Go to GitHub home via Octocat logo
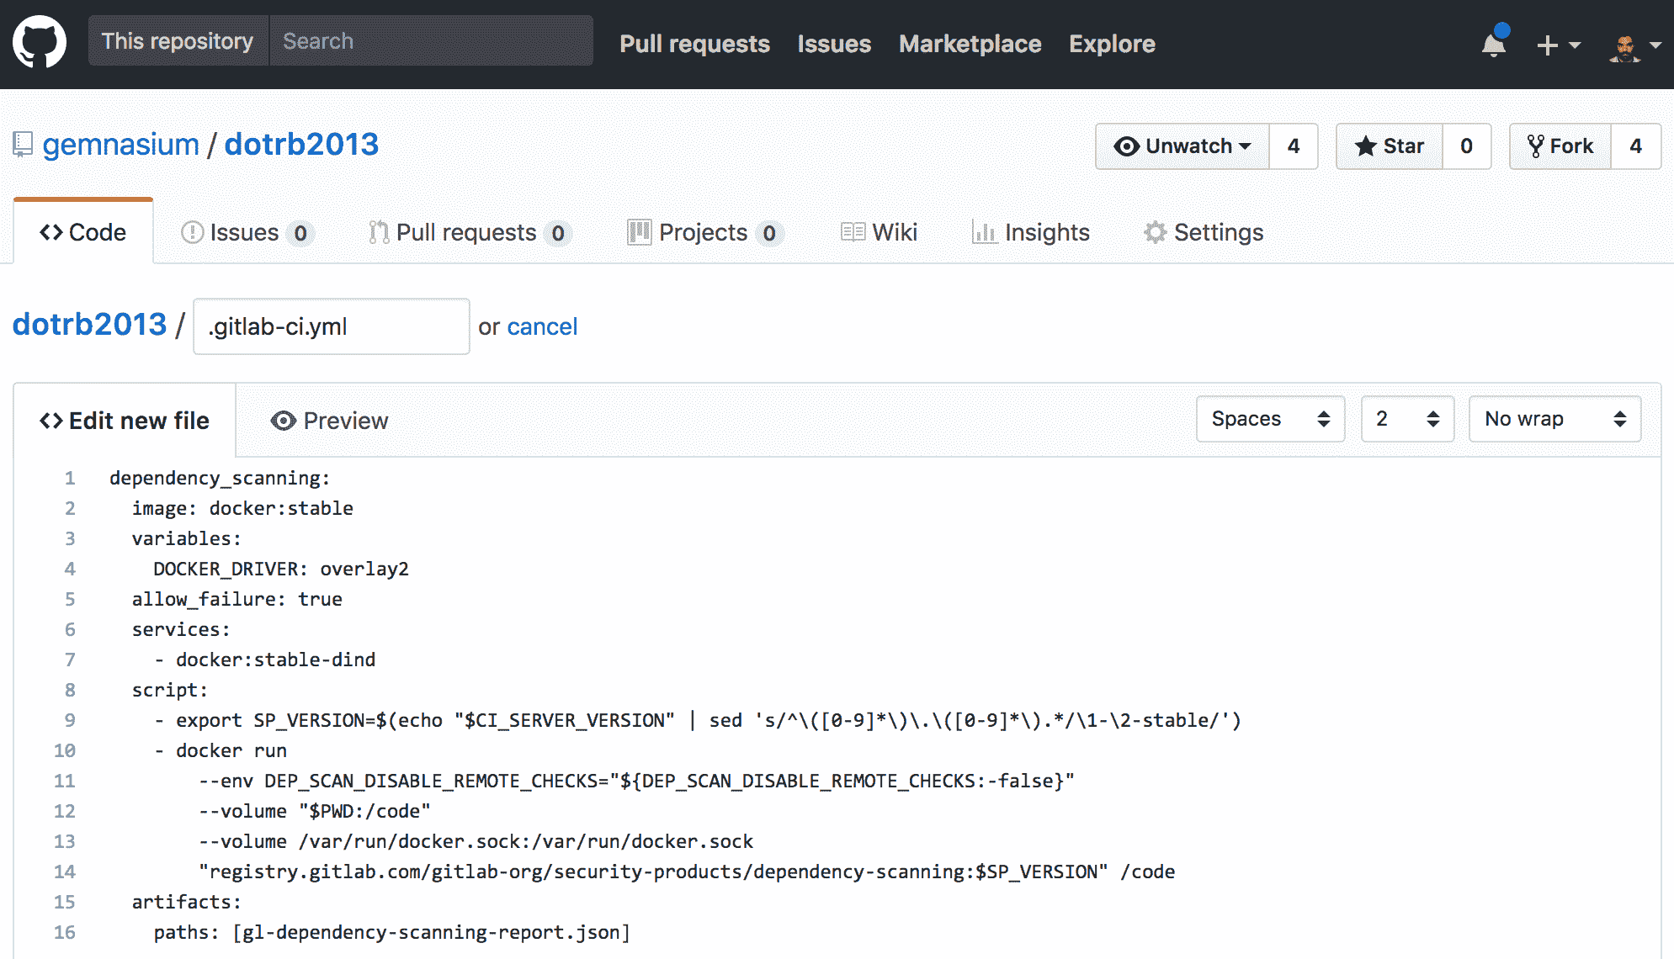 [39, 42]
